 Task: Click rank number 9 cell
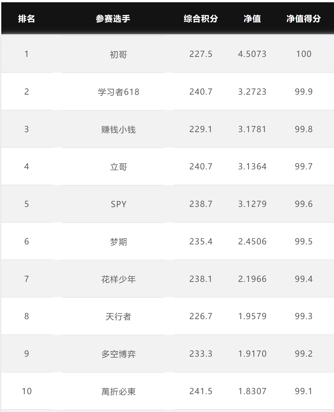27,354
